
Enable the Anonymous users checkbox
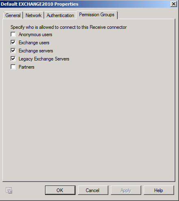[x=13, y=35]
